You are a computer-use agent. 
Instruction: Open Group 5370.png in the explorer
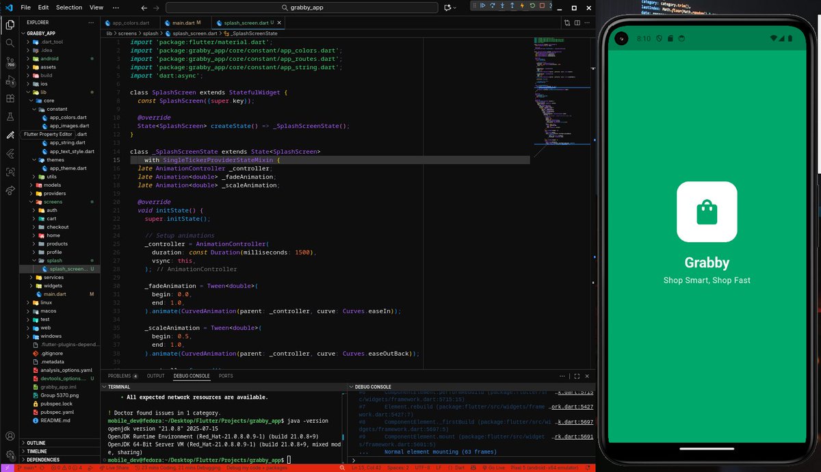coord(60,395)
